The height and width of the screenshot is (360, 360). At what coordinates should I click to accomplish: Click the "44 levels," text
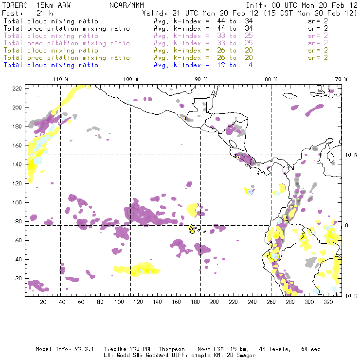(275, 349)
